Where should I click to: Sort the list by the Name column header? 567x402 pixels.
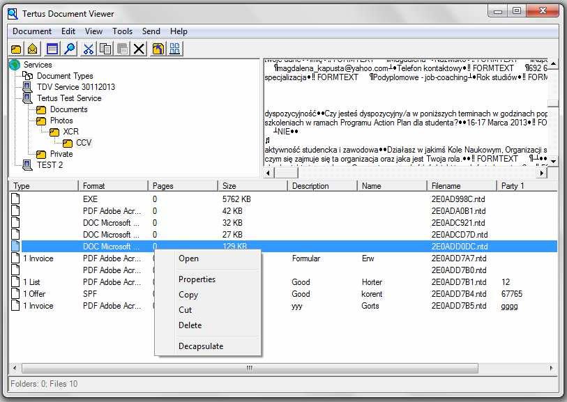pyautogui.click(x=393, y=186)
